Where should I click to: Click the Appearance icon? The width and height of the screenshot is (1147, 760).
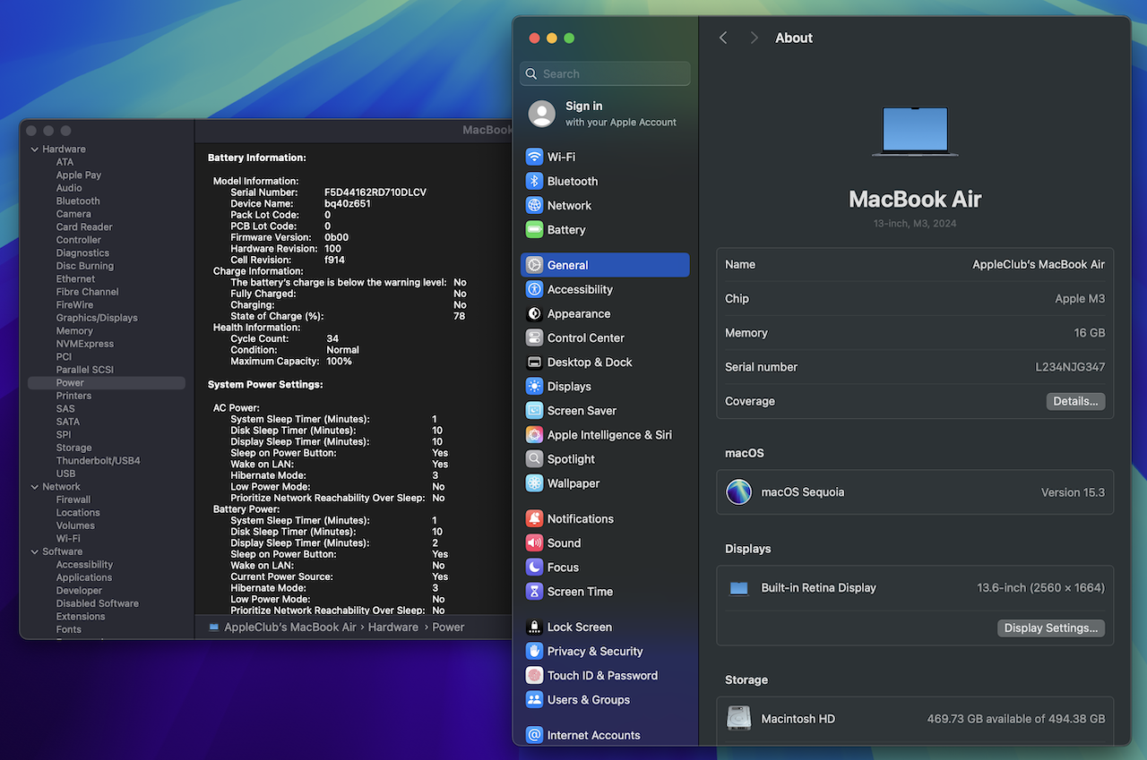534,313
